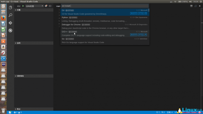Open the Explorer files icon in activity bar

(x=10, y=8)
